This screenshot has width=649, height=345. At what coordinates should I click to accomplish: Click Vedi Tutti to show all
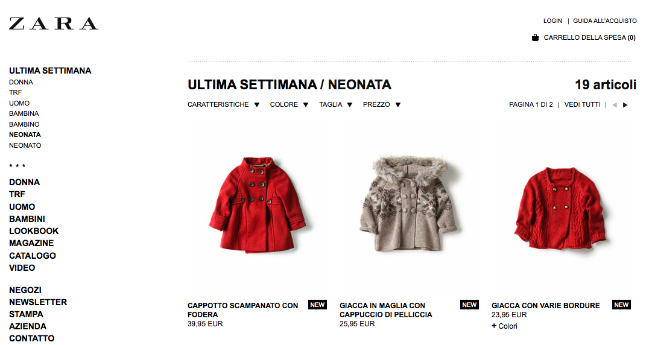pyautogui.click(x=582, y=105)
